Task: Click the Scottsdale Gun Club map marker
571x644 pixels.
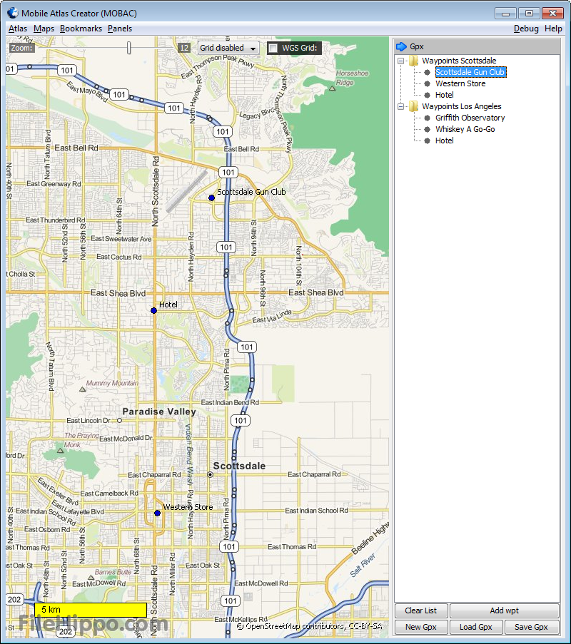Action: [x=211, y=198]
